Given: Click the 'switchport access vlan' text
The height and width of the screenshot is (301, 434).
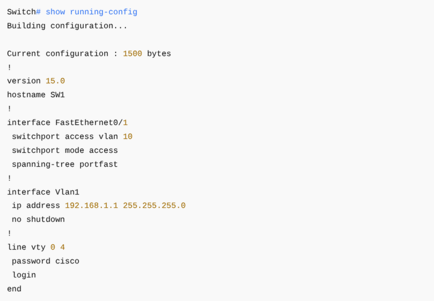Looking at the screenshot, I should [x=65, y=136].
